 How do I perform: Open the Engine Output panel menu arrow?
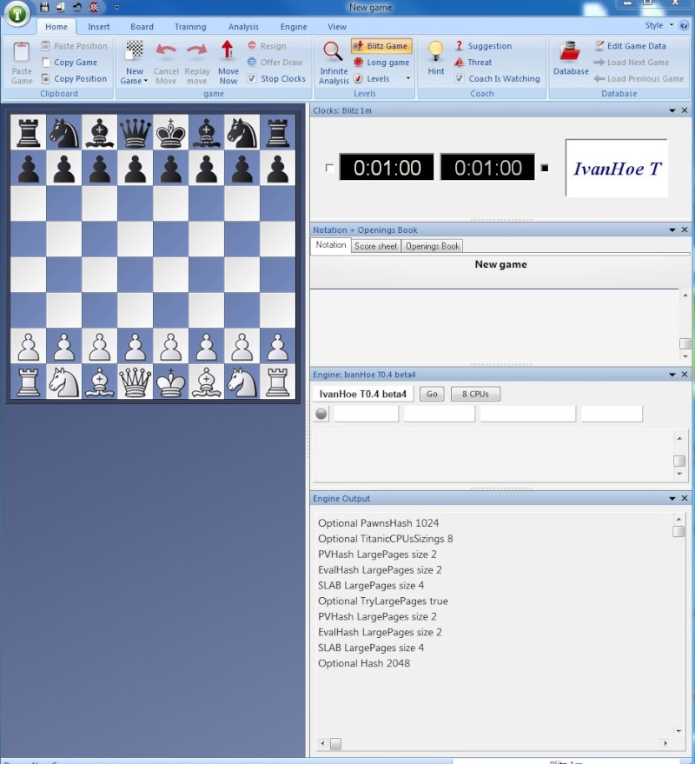(672, 498)
